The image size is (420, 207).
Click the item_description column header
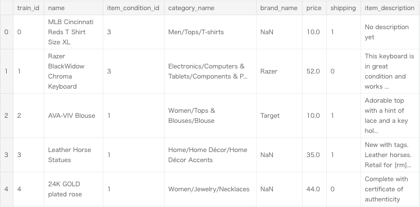tap(390, 8)
